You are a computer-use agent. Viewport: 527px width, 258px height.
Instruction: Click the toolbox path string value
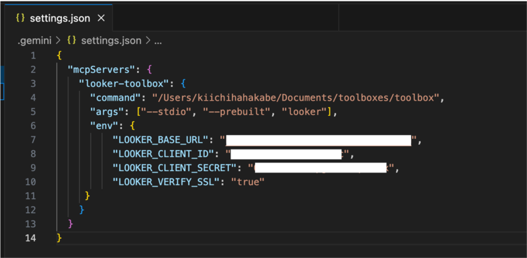296,98
